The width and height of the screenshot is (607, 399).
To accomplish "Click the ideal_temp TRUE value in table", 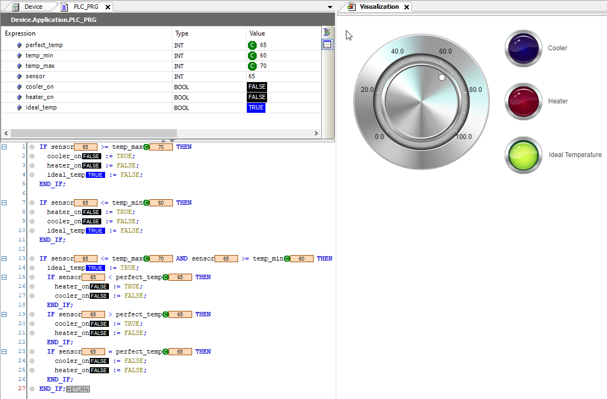I will tap(256, 108).
